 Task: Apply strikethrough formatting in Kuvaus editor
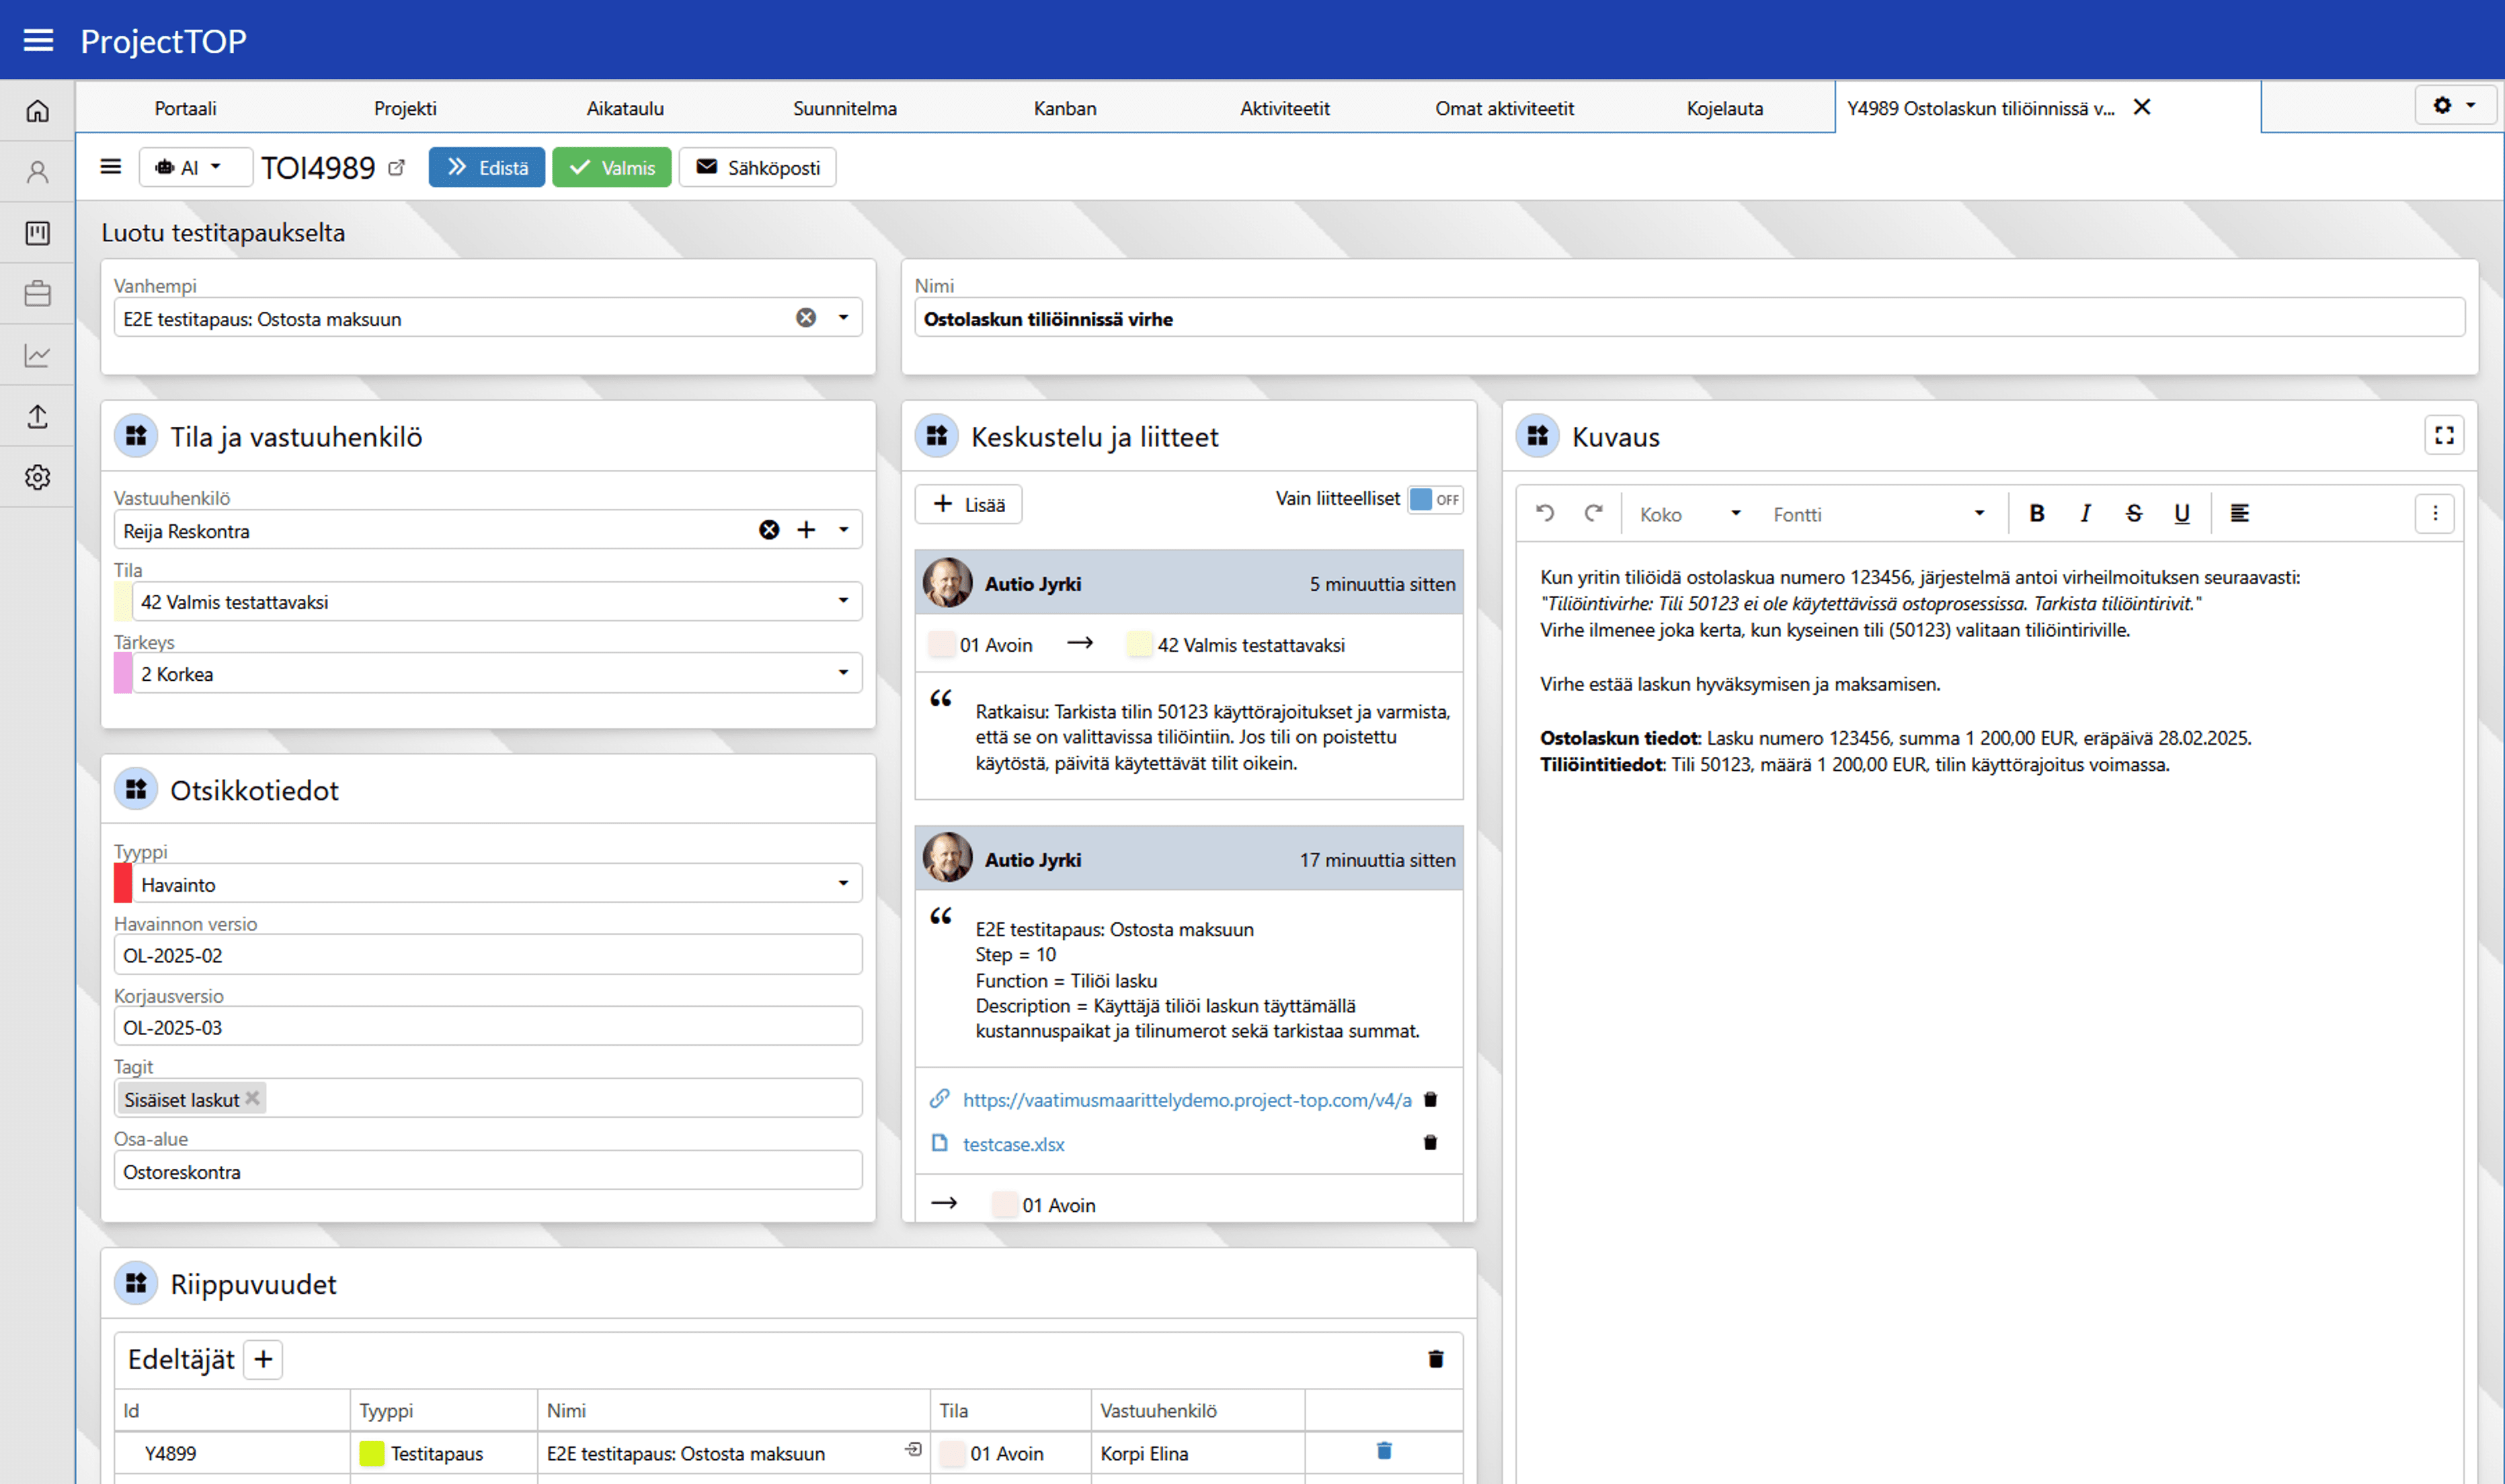click(2133, 513)
